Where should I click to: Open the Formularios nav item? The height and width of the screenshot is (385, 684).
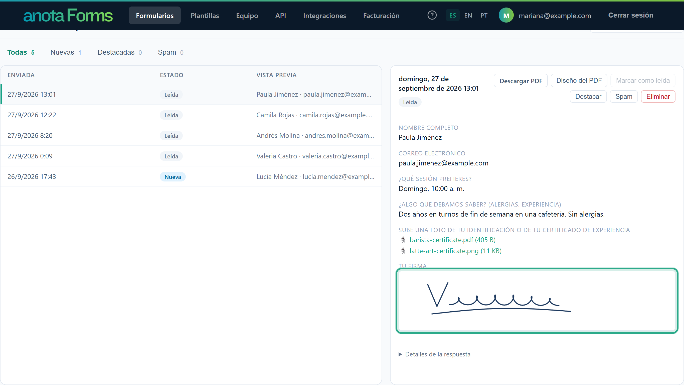155,16
